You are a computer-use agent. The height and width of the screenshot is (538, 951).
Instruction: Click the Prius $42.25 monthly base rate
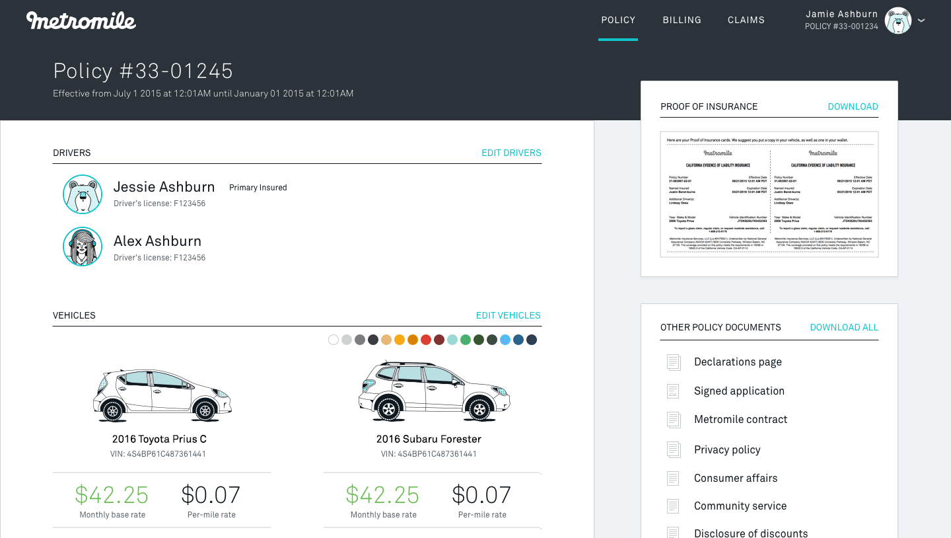pyautogui.click(x=112, y=494)
